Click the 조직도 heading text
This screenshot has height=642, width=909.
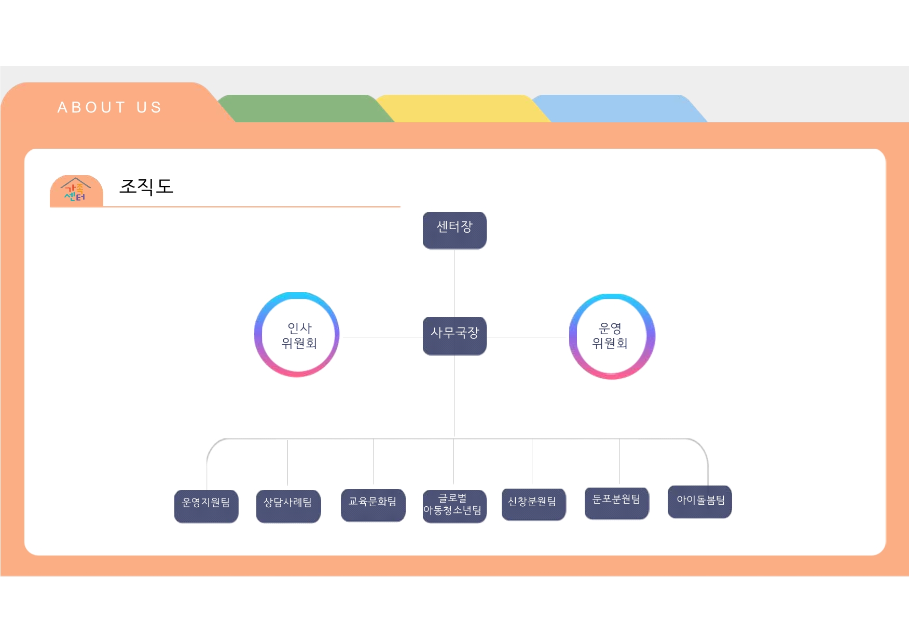[x=146, y=187]
